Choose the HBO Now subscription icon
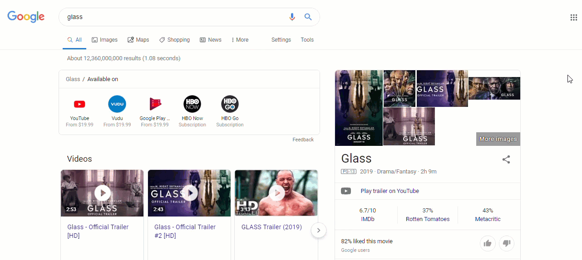 click(x=192, y=104)
